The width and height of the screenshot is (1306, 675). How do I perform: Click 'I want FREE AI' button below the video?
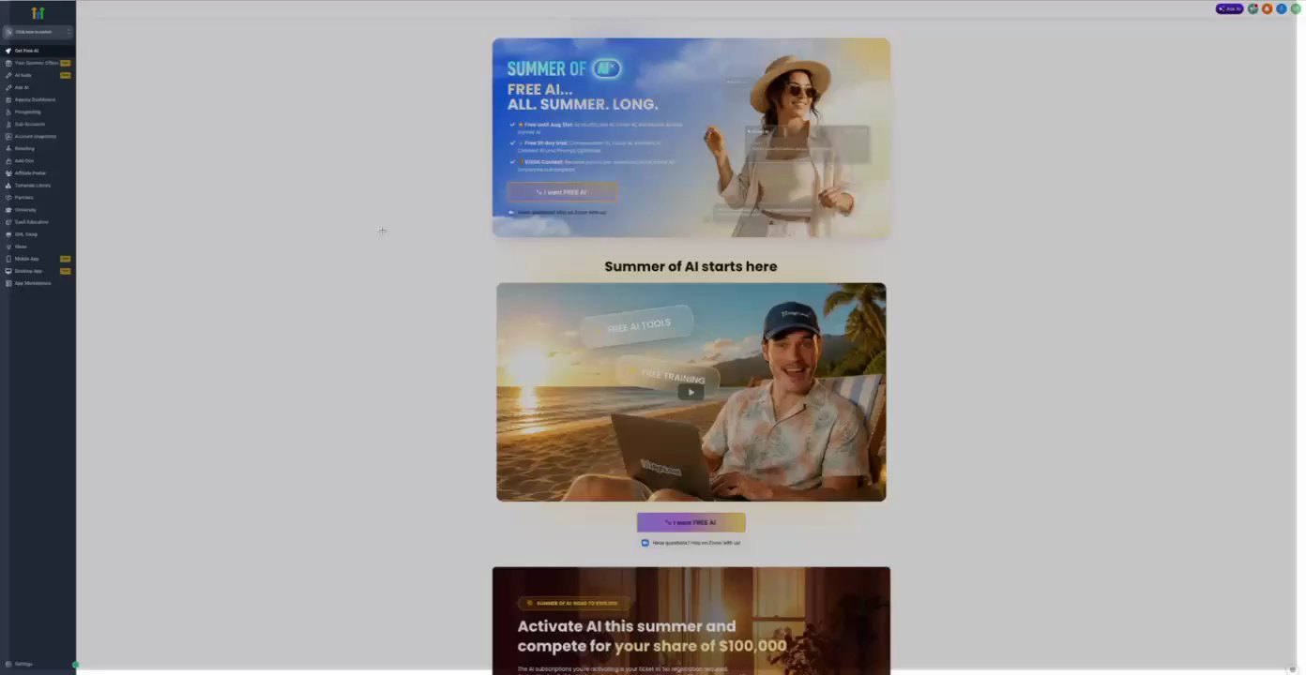[691, 522]
